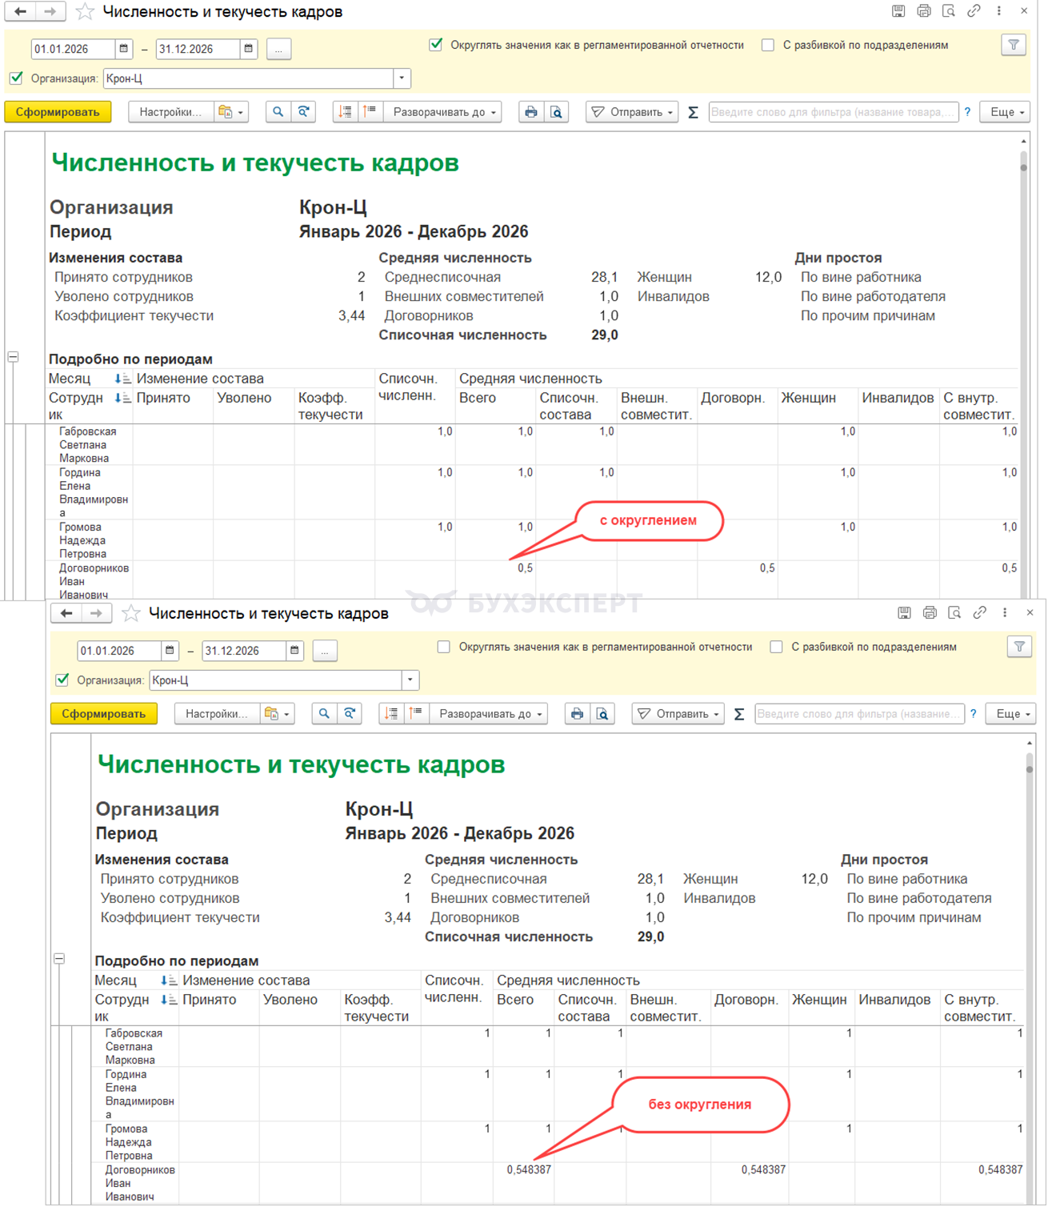The height and width of the screenshot is (1207, 1048).
Task: Click the 'Сформировать' button in the upper window
Action: [x=58, y=112]
